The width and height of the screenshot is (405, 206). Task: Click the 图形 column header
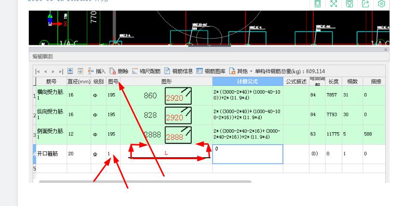pos(167,82)
